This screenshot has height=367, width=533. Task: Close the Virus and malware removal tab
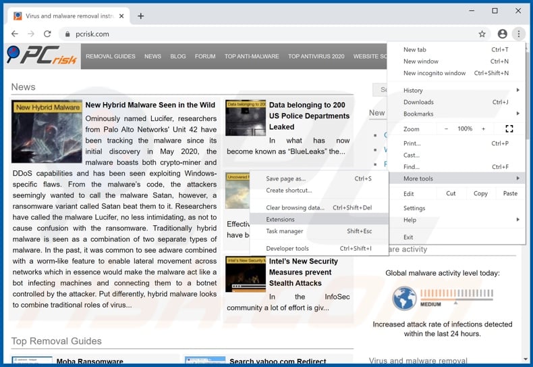point(121,16)
